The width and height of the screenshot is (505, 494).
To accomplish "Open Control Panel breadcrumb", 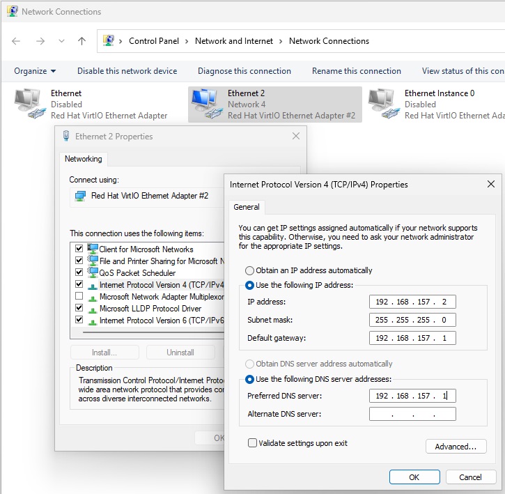I will (154, 41).
